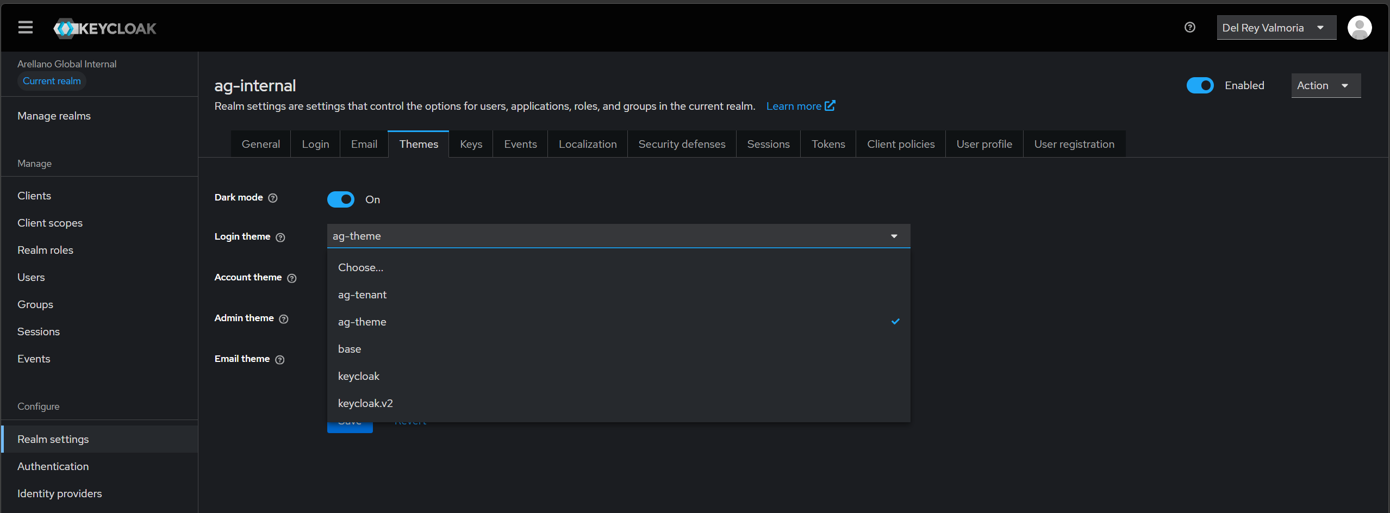Select ag-tenant login theme option
This screenshot has width=1390, height=513.
point(619,295)
